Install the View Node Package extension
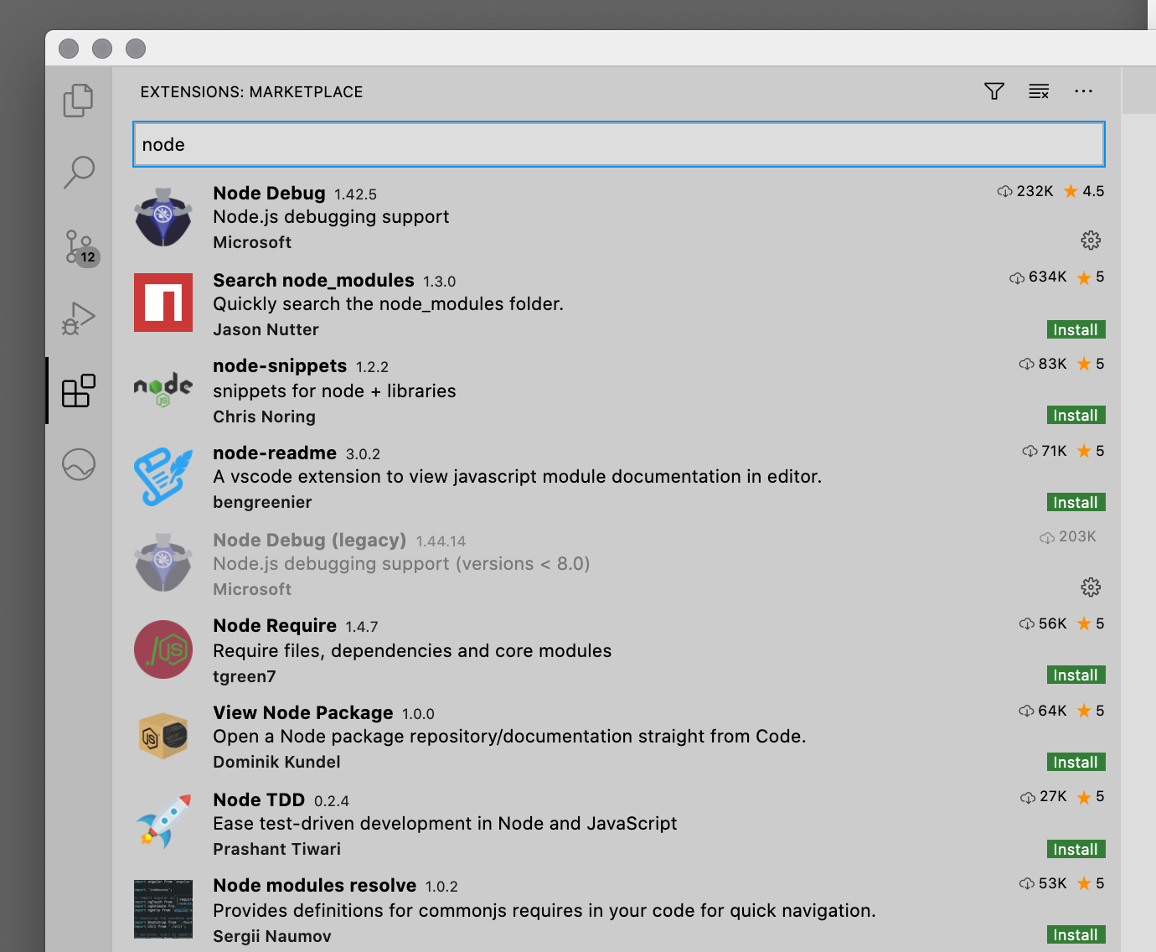1156x952 pixels. pos(1076,763)
